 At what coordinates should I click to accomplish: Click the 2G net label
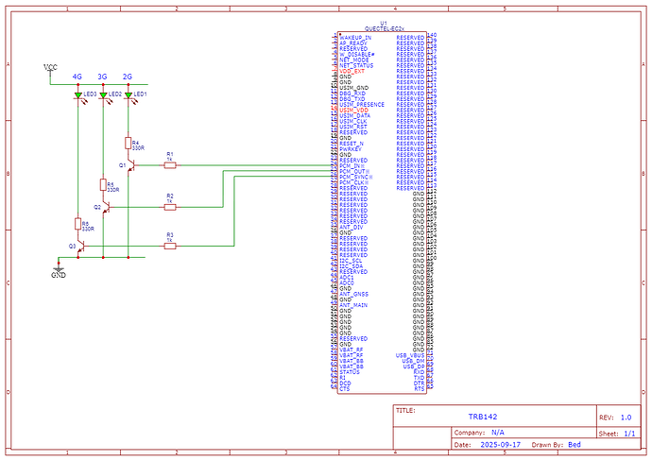tap(128, 76)
